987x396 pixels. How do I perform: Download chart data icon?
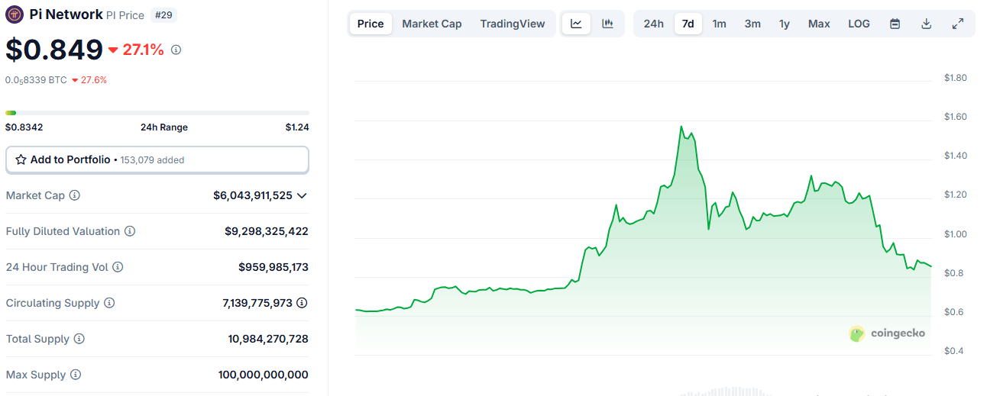[x=926, y=24]
